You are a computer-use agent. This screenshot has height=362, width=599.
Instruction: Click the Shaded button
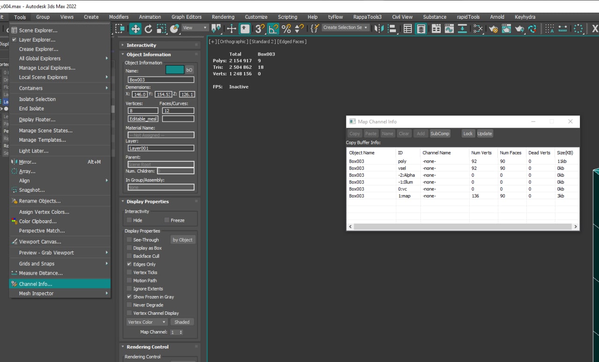pos(182,322)
